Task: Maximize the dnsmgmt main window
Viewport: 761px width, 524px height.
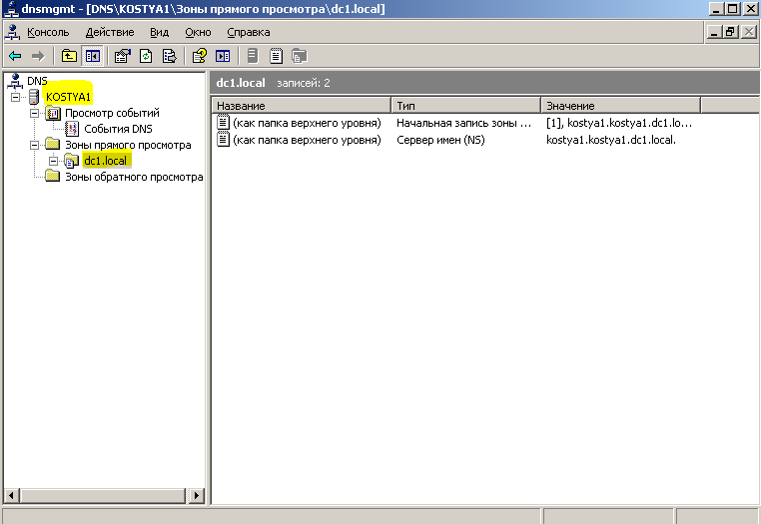Action: click(733, 8)
